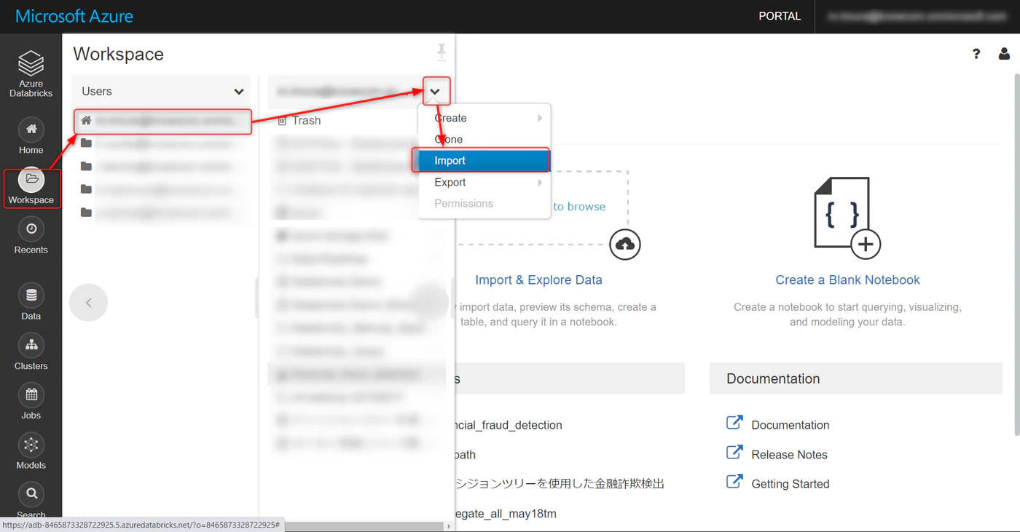Select the home folder row in the Users list

point(163,121)
